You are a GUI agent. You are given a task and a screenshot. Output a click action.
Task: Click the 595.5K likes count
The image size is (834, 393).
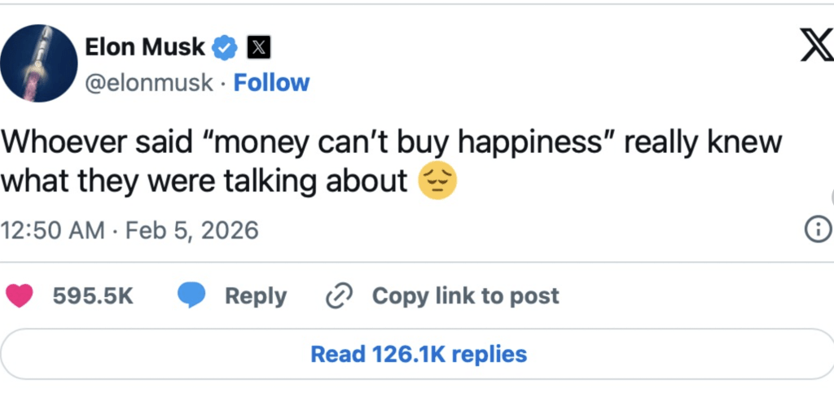tap(92, 296)
